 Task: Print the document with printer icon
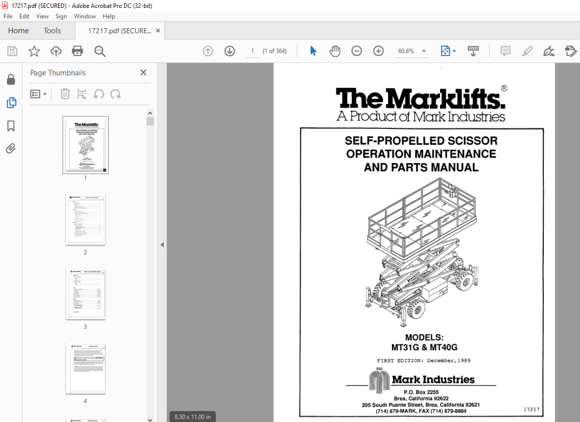[x=77, y=51]
